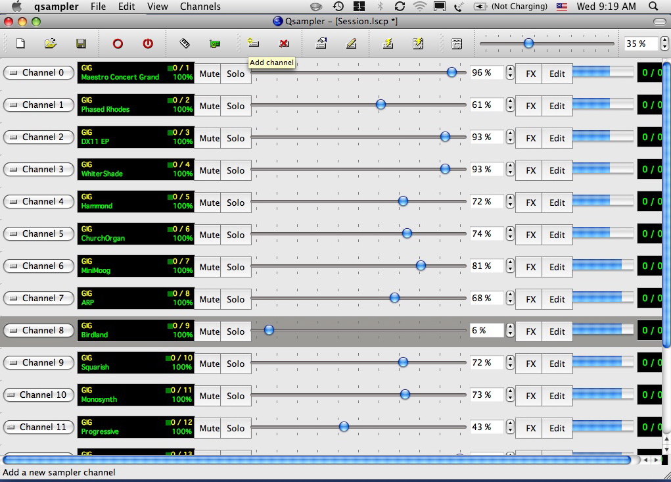The width and height of the screenshot is (671, 482).
Task: Click the open session folder icon
Action: pos(51,43)
